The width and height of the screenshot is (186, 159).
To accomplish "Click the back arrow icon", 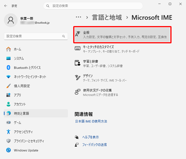I will coord(6,6).
